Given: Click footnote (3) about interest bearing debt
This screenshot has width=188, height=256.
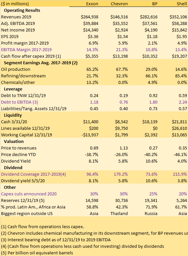Looking at the screenshot, I should pyautogui.click(x=56, y=240).
